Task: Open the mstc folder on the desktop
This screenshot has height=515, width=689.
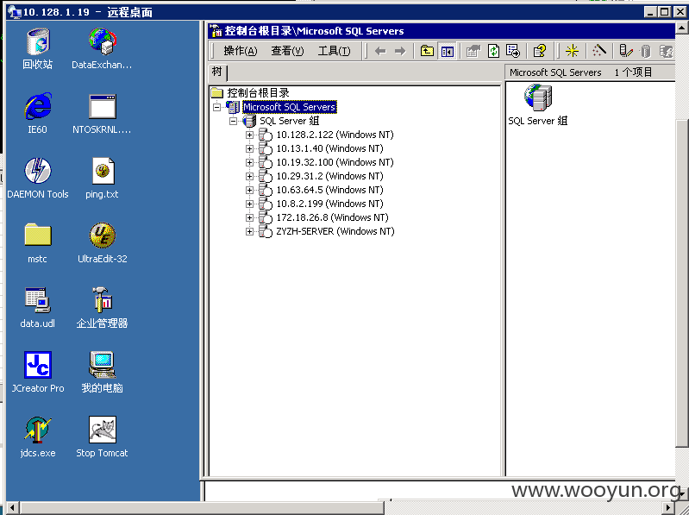Action: click(38, 235)
